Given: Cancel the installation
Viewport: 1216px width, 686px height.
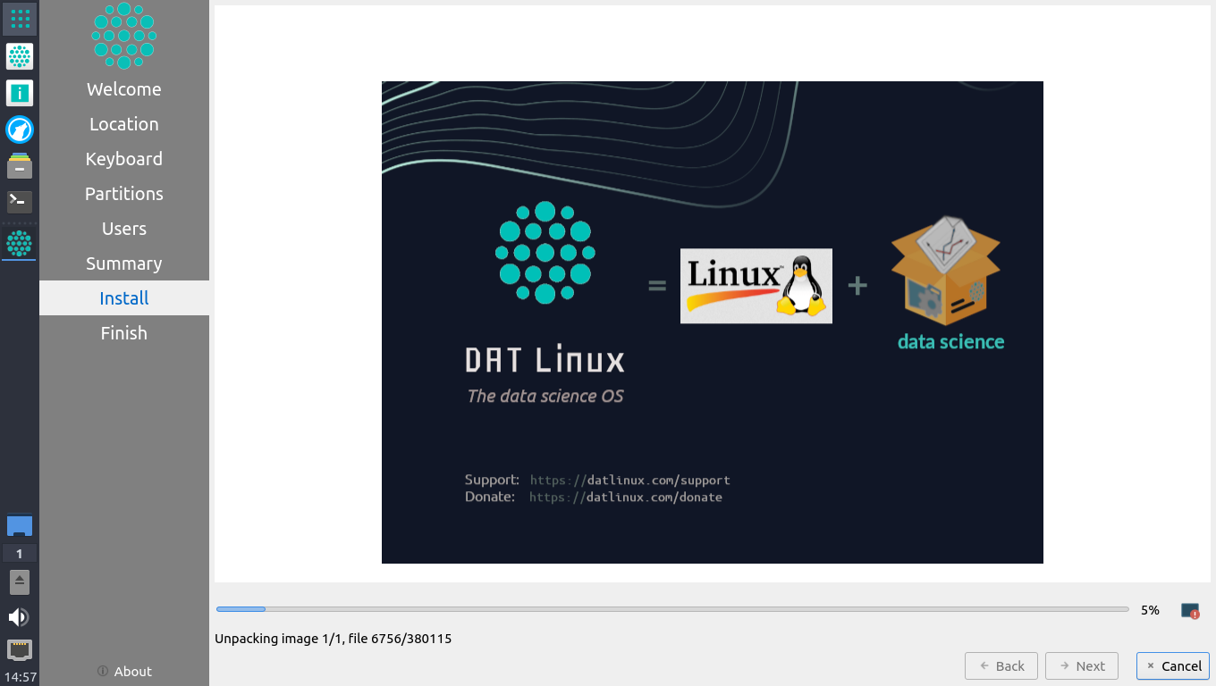Looking at the screenshot, I should click(1173, 665).
